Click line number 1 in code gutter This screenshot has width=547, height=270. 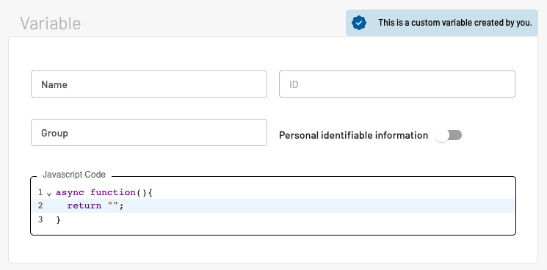40,192
